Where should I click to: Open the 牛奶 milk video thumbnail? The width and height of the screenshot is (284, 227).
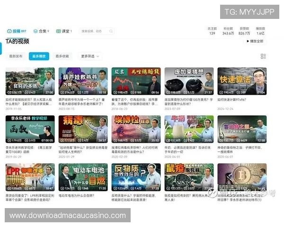tap(189, 129)
